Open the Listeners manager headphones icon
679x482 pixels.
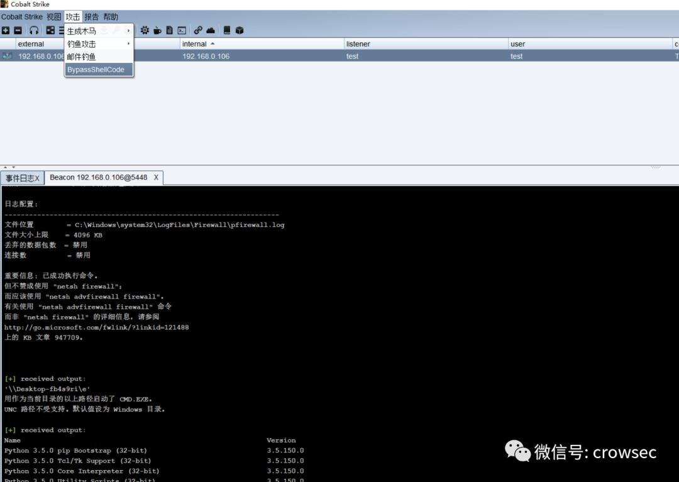tap(34, 30)
